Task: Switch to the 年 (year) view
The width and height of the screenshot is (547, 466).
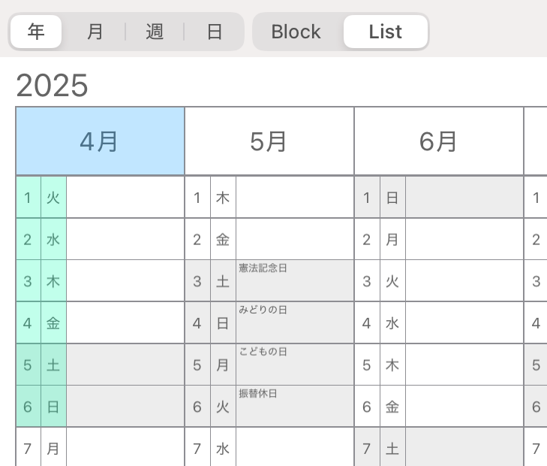Action: [x=36, y=32]
